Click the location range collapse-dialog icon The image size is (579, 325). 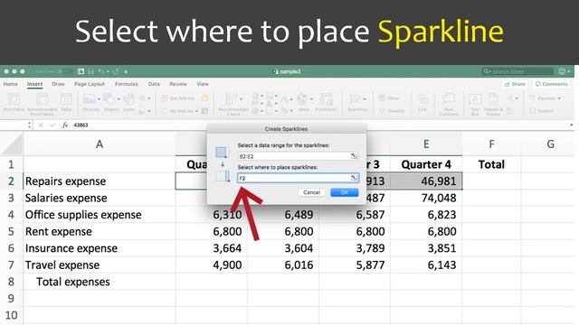354,178
